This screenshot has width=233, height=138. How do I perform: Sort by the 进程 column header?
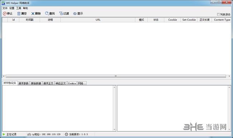coord(50,20)
